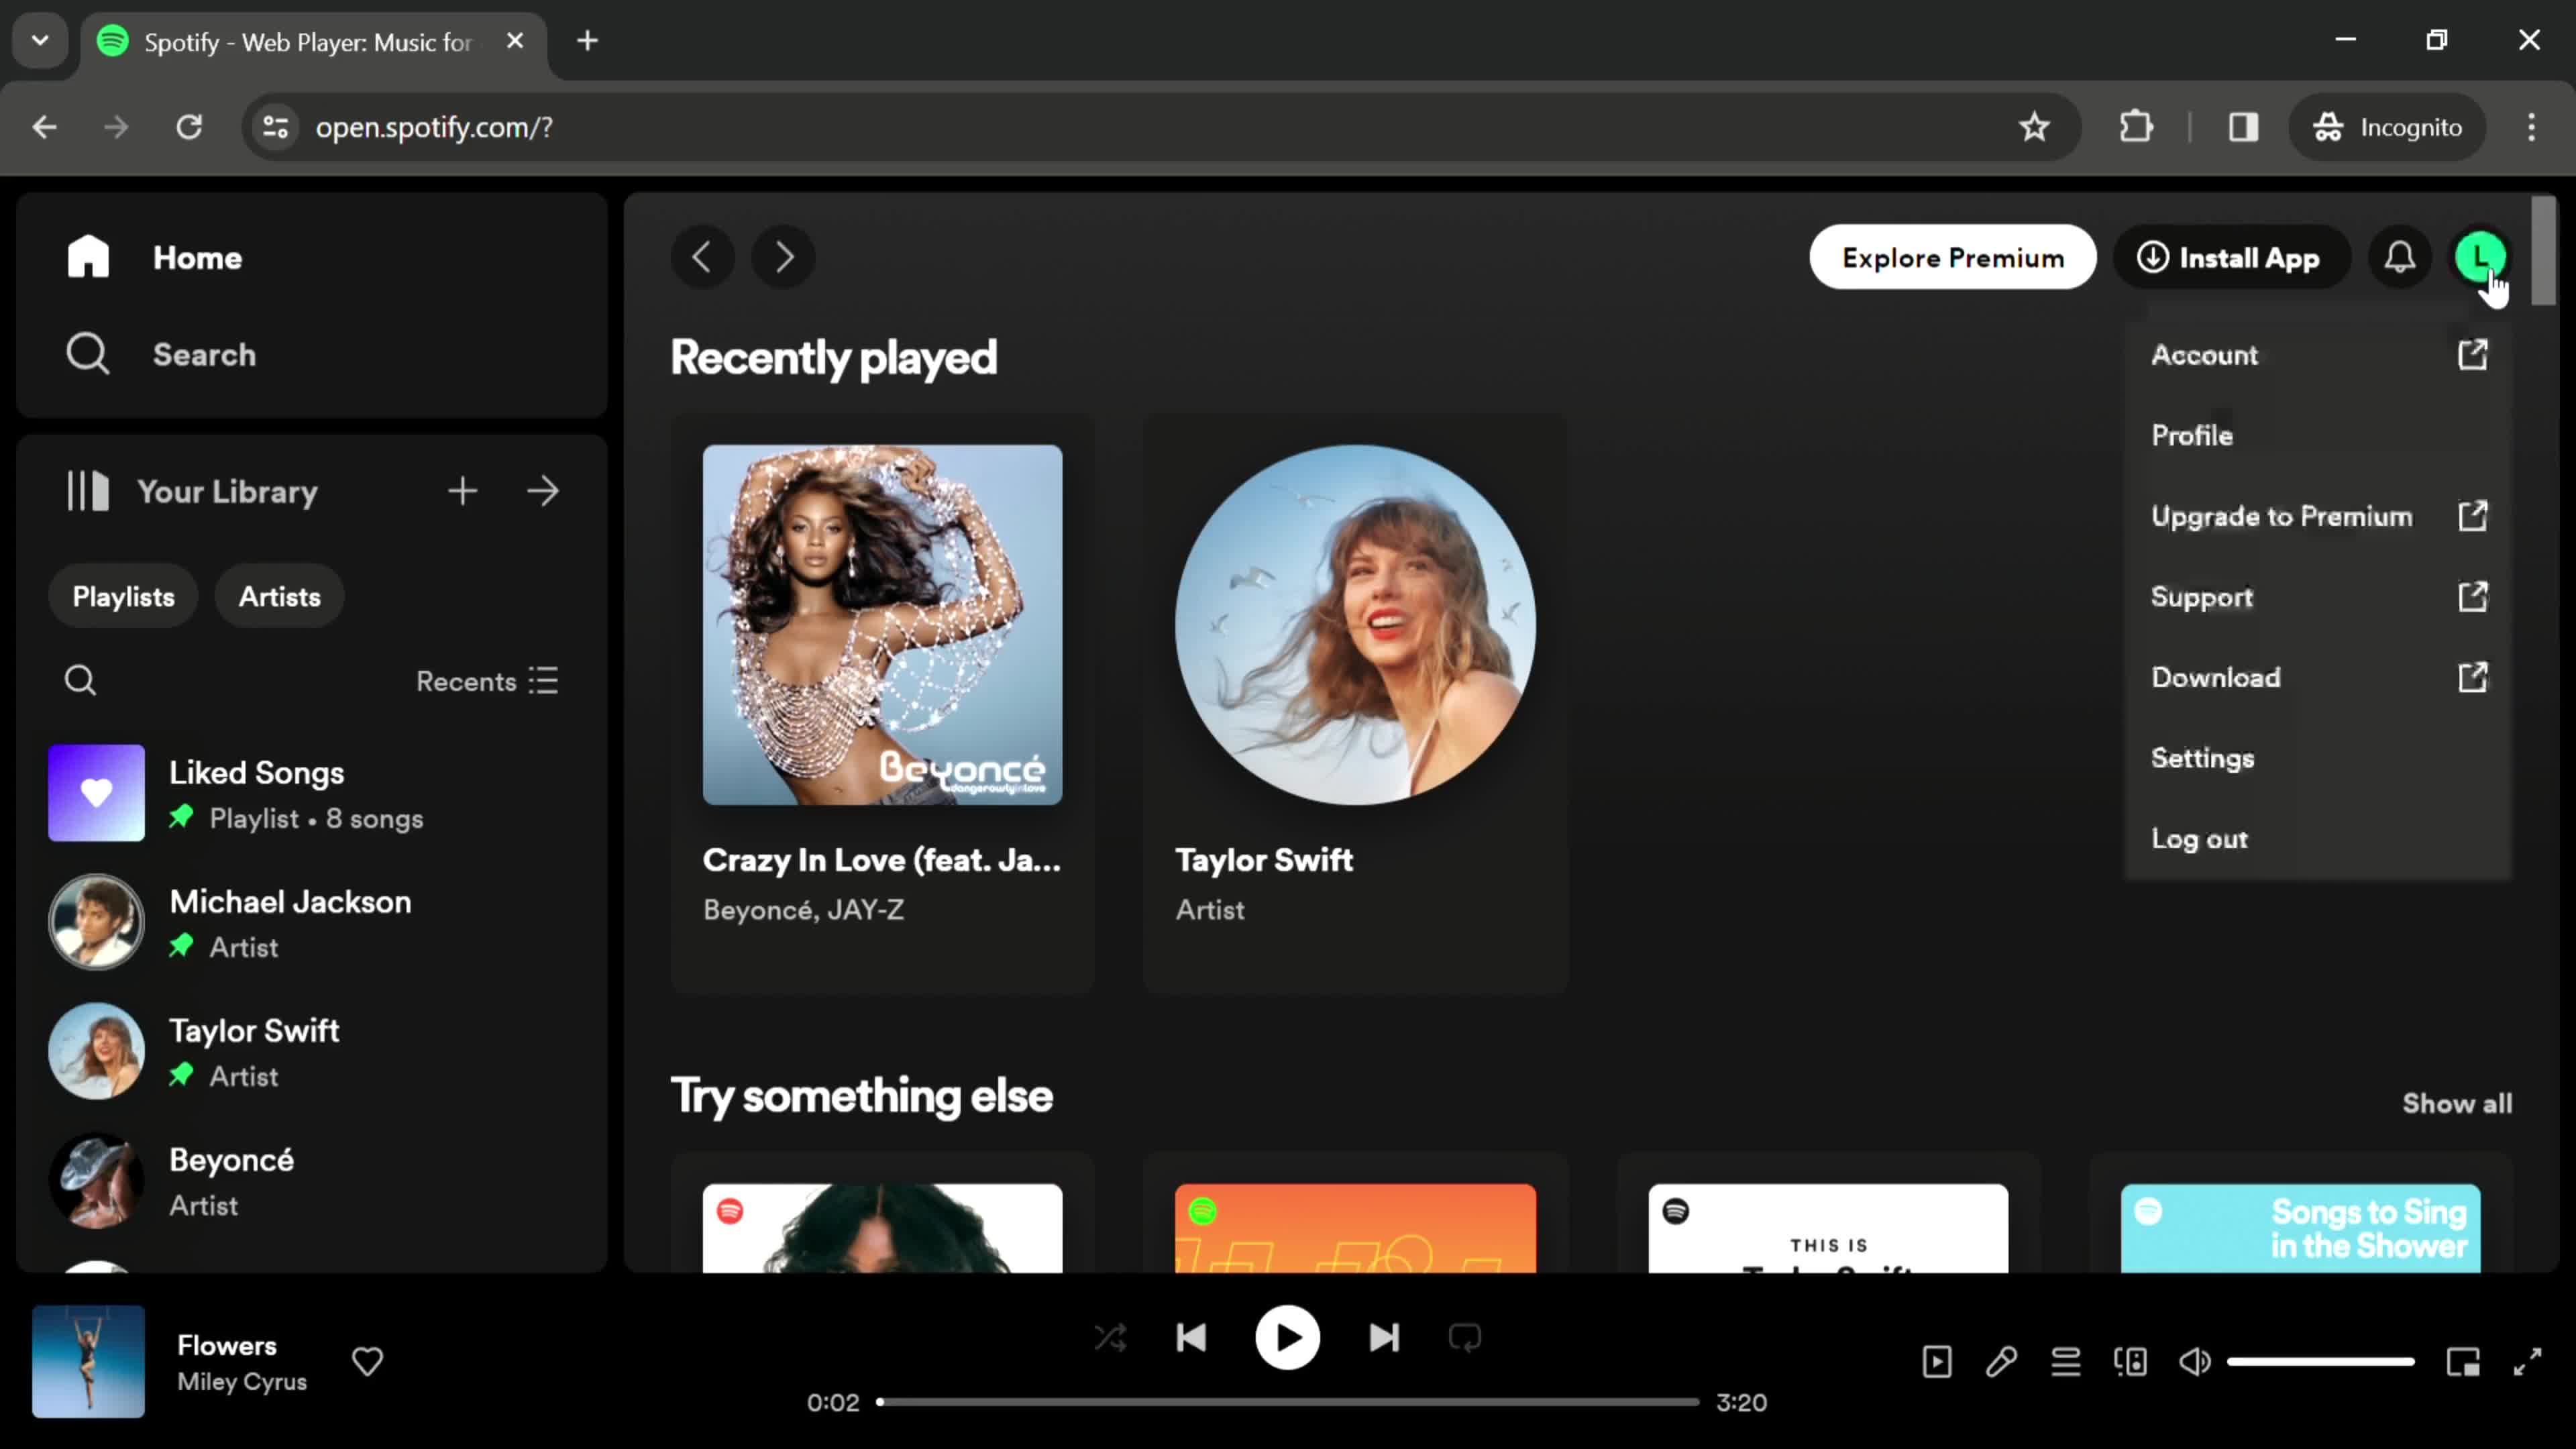This screenshot has width=2576, height=1449.
Task: Open Search in the sidebar
Action: (x=161, y=354)
